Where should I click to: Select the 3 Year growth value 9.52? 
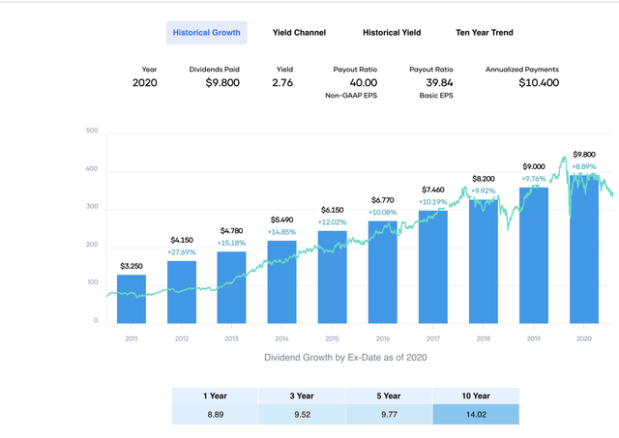coord(303,415)
